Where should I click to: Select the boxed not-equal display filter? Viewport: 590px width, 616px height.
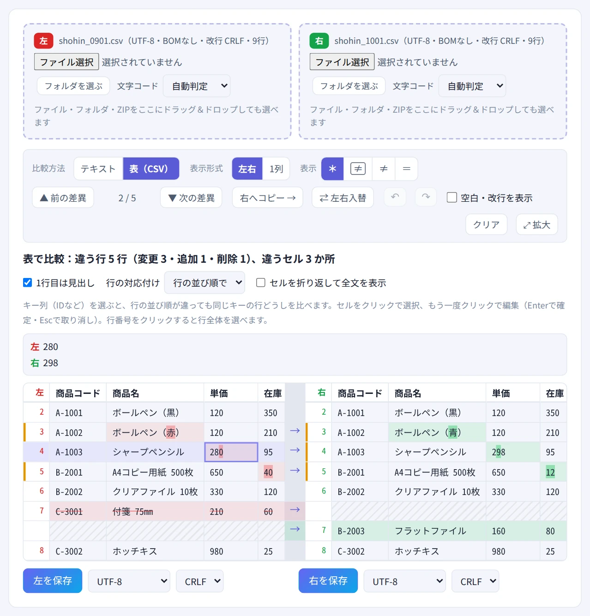pyautogui.click(x=358, y=169)
